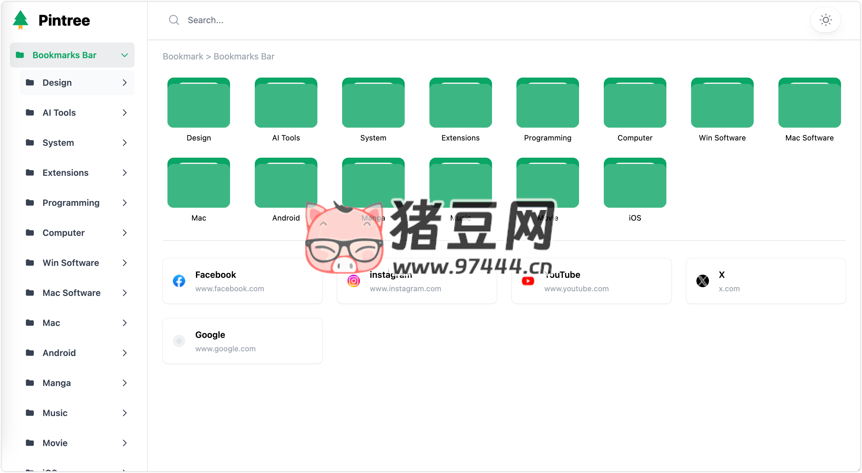862x473 pixels.
Task: Expand the Programming sidebar chevron
Action: pos(125,203)
